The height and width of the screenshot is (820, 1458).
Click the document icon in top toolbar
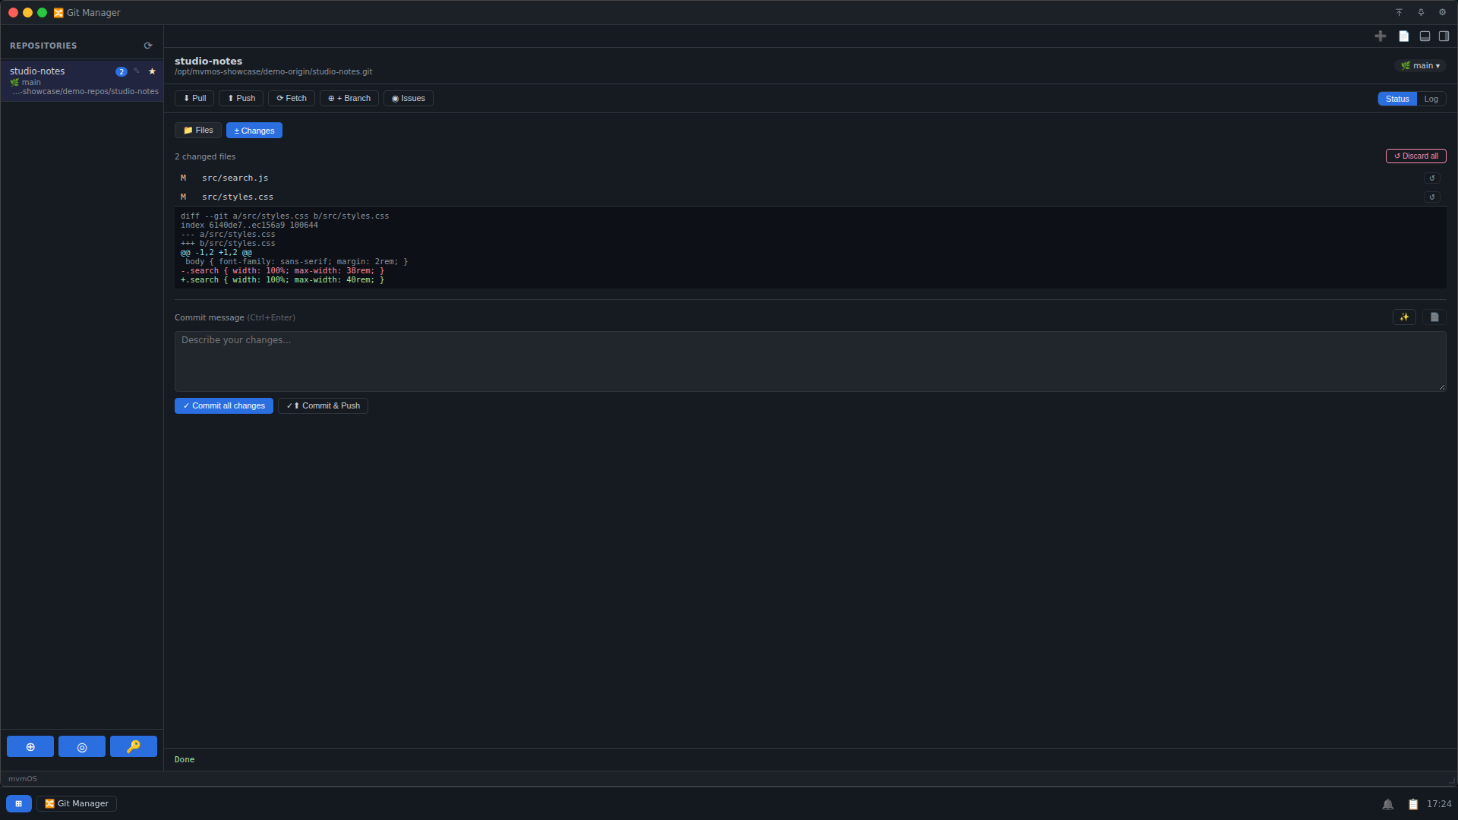(x=1404, y=36)
